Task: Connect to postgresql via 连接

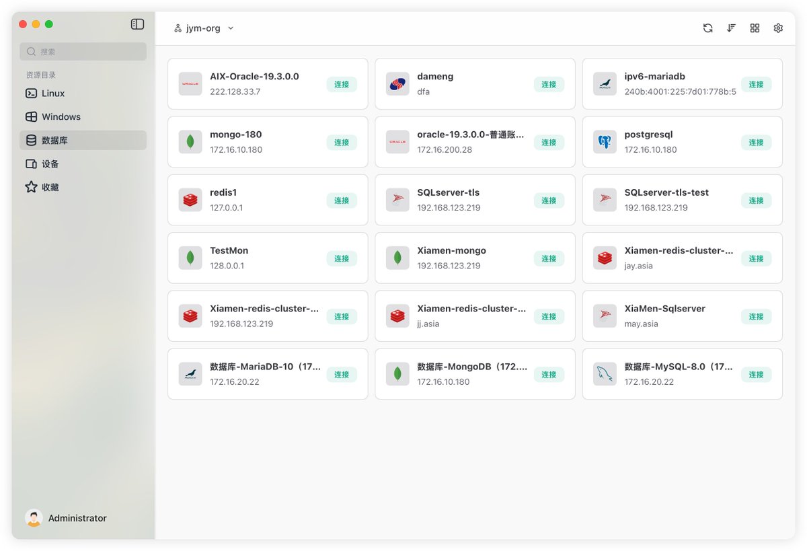Action: coord(756,143)
